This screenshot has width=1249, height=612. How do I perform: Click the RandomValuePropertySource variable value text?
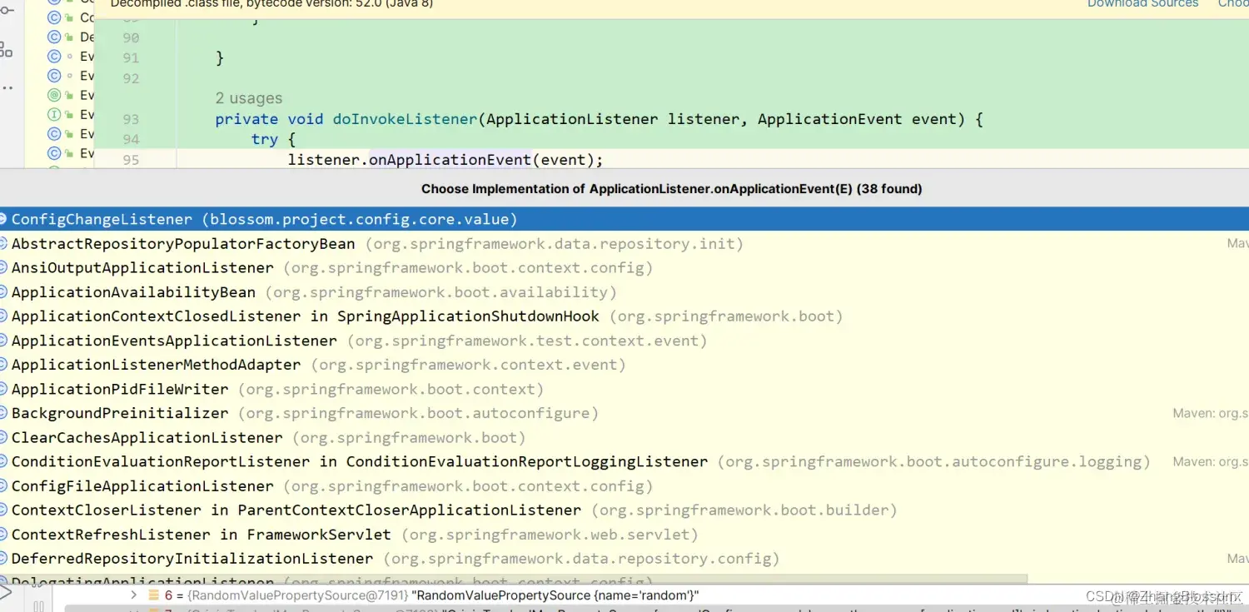[x=555, y=595]
